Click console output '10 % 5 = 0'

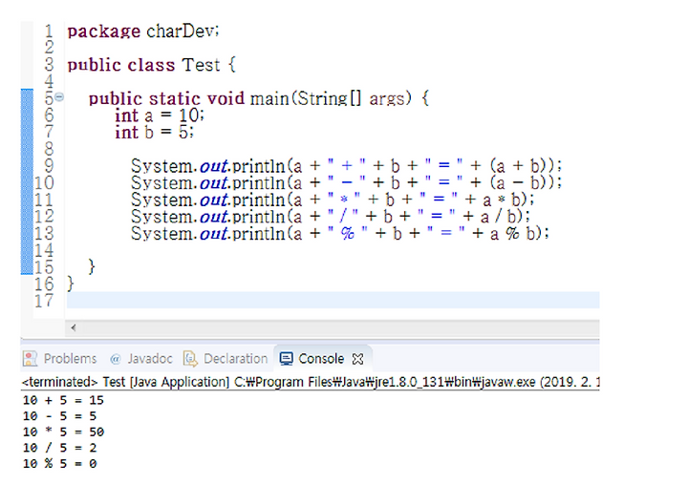coord(59,463)
